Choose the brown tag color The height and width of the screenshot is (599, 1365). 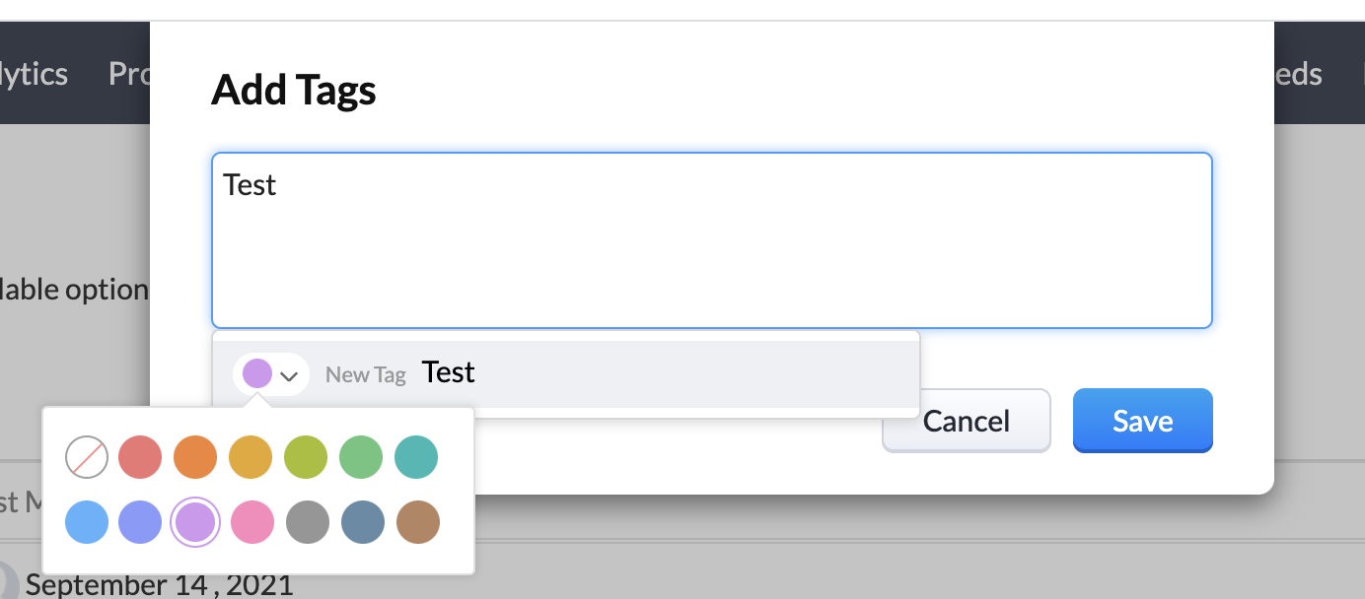[418, 522]
